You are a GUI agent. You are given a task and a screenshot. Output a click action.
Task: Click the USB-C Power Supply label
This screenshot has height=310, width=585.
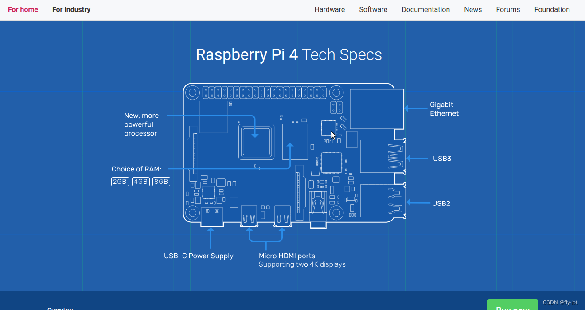[x=199, y=256]
